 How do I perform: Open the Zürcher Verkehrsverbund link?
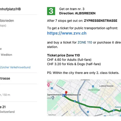(15, 67)
